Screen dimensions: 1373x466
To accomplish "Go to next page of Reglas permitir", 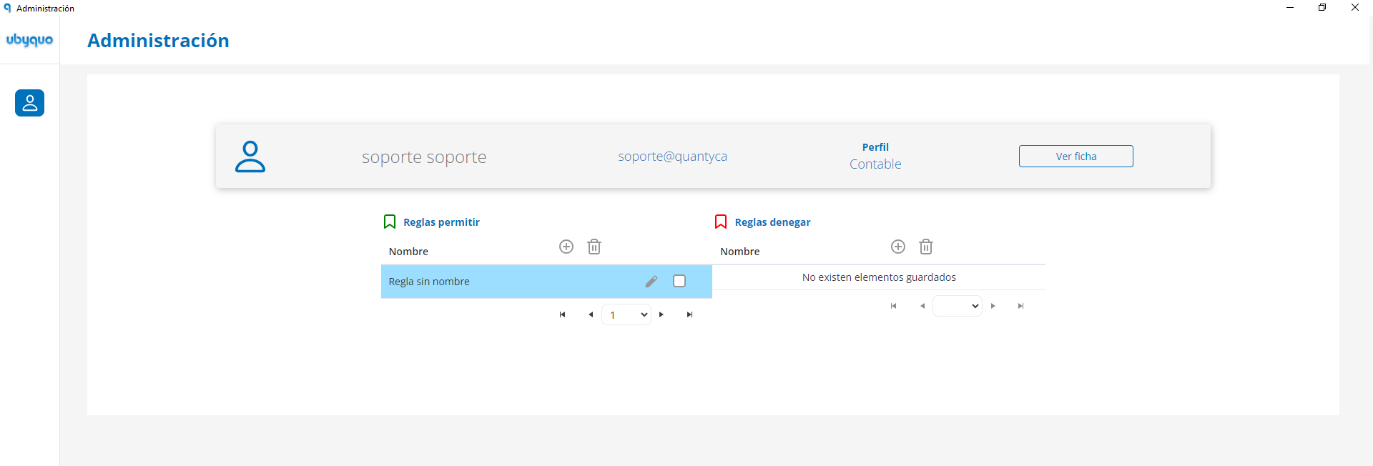I will click(x=661, y=314).
